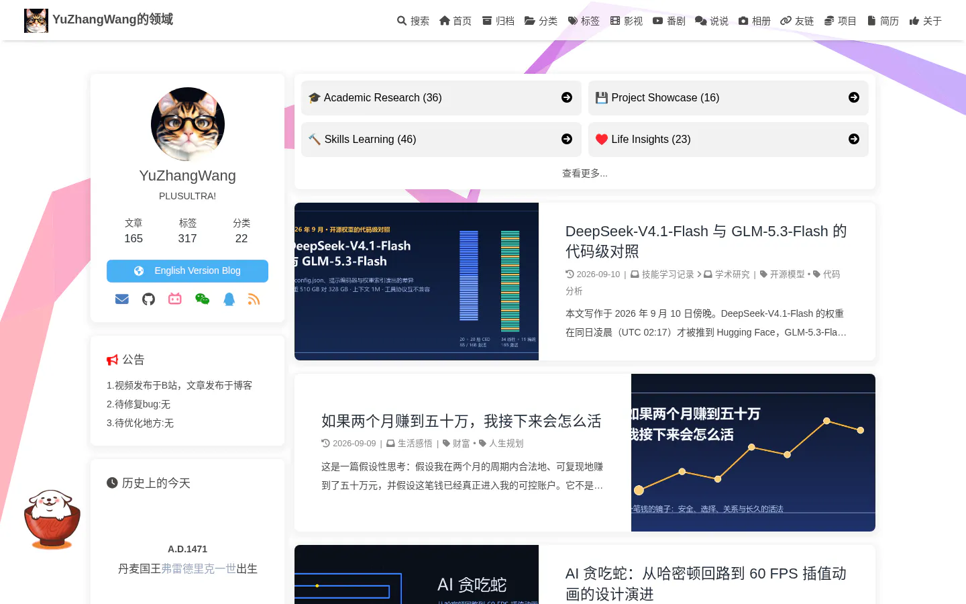Viewport: 966px width, 604px height.
Task: Open the email contact icon
Action: [x=122, y=299]
